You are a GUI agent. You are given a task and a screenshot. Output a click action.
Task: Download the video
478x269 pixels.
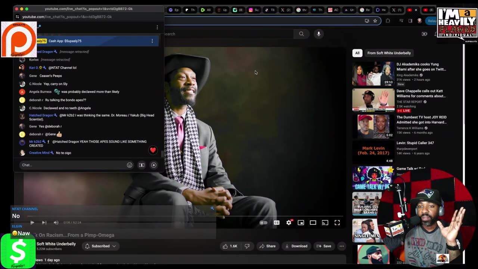296,246
